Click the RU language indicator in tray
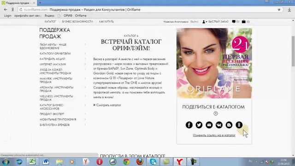 click(x=250, y=161)
